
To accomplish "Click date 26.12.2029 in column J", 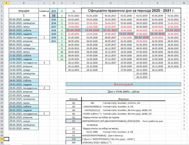I will (142, 77).
